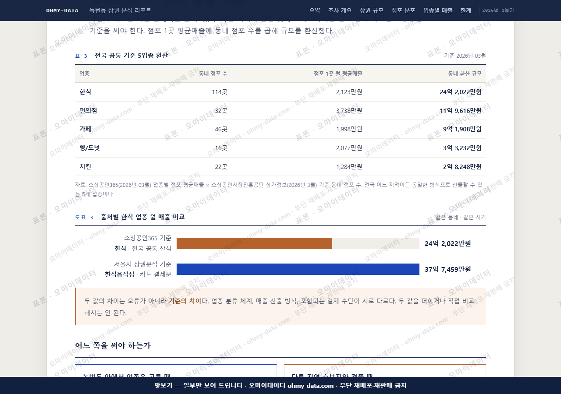Select the 편의점 row label
This screenshot has width=561, height=394.
click(88, 111)
